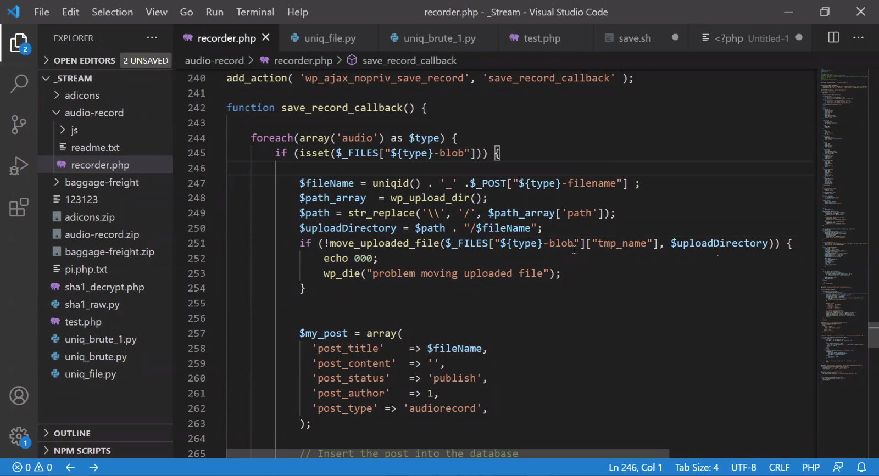Click the recorder.php breadcrumb
The width and height of the screenshot is (879, 476).
[x=303, y=60]
